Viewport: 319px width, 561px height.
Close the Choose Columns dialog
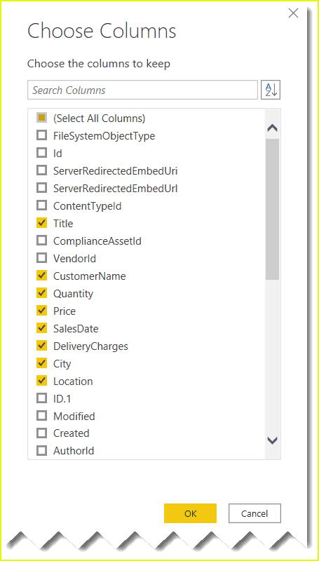point(293,13)
